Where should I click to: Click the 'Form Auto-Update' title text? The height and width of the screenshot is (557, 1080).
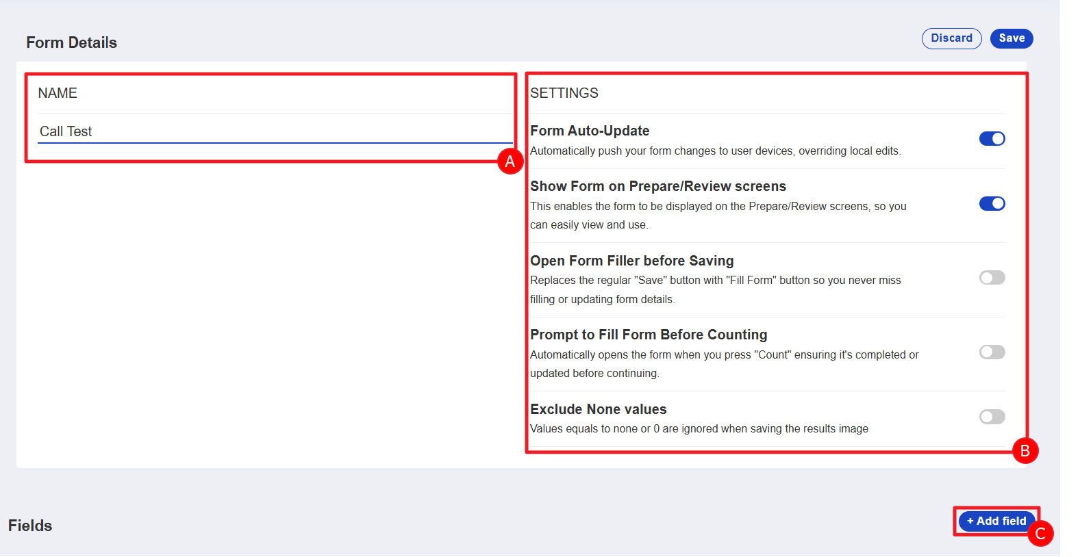point(590,131)
